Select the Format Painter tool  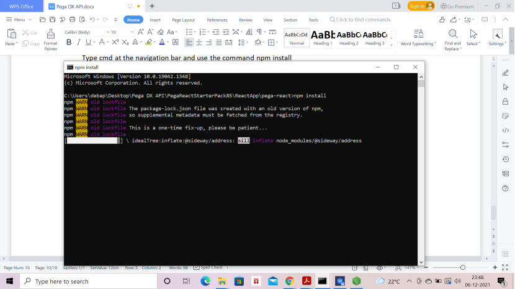pos(51,40)
